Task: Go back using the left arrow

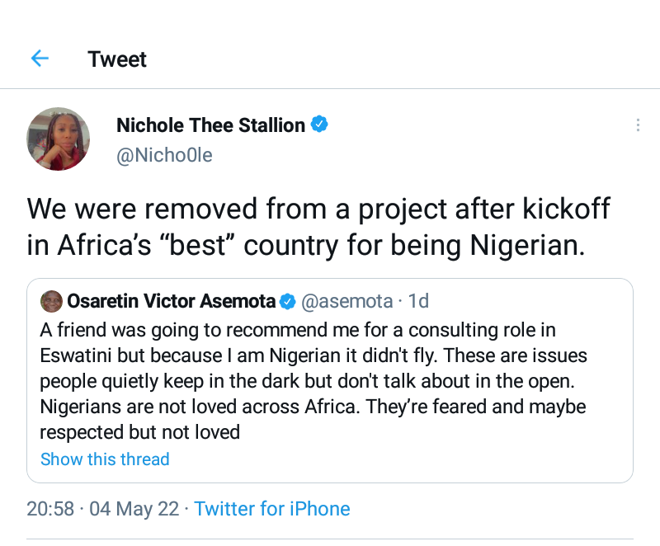Action: 39,59
